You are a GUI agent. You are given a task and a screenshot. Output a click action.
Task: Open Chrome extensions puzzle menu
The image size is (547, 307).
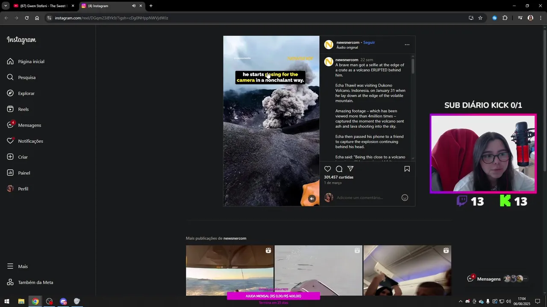click(x=505, y=18)
